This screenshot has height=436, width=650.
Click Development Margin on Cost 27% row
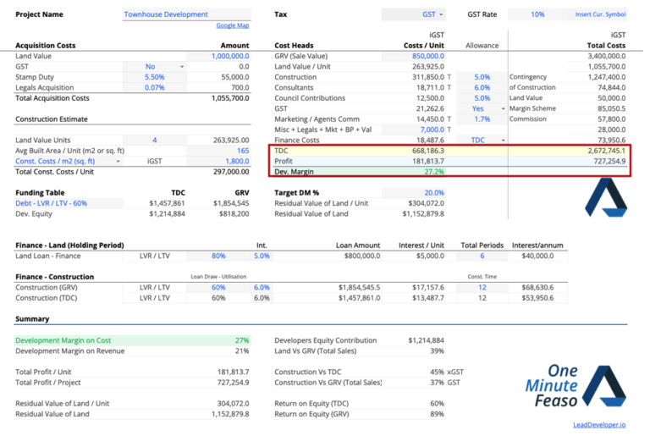click(132, 340)
